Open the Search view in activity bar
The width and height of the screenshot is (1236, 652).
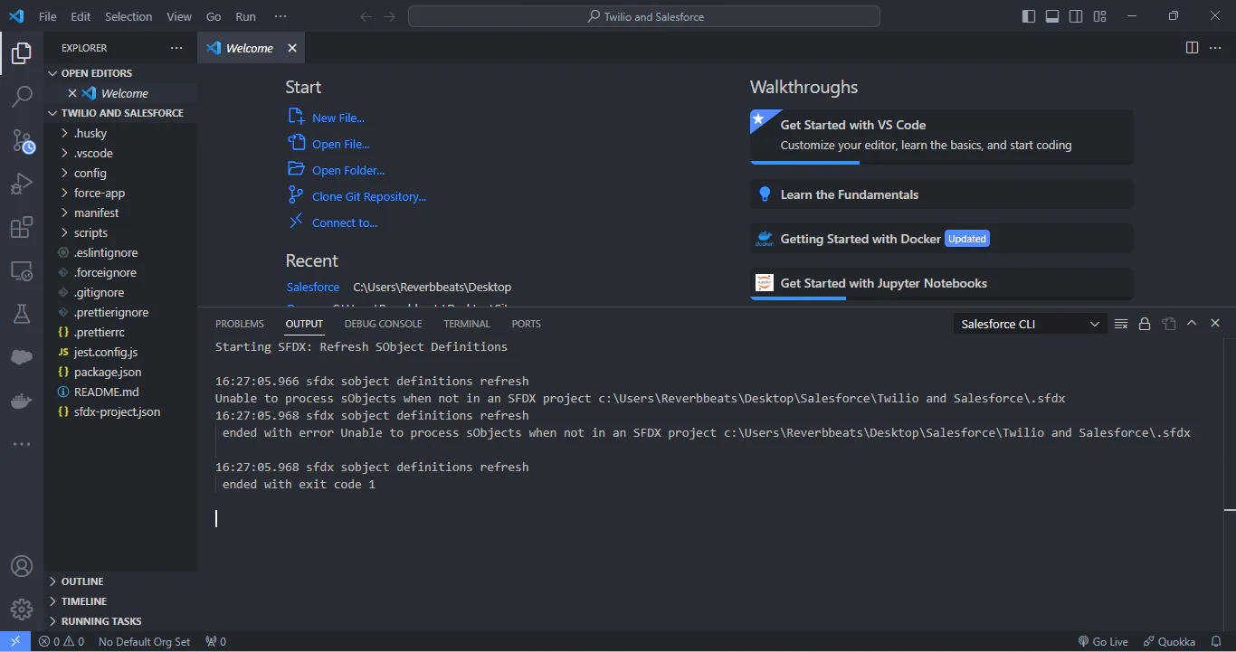(x=22, y=96)
